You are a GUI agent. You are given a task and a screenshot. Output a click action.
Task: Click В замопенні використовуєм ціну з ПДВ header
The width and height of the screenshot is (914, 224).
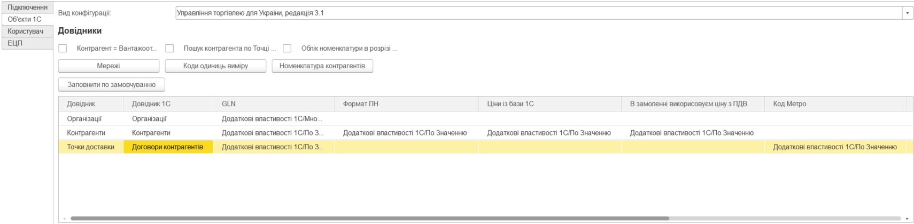pyautogui.click(x=693, y=104)
